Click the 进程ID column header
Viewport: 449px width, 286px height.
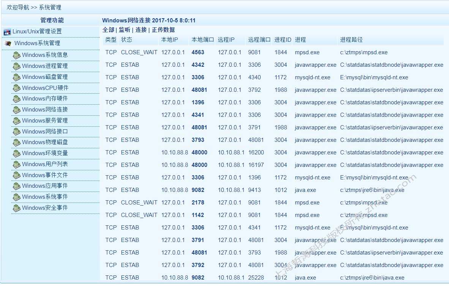283,40
